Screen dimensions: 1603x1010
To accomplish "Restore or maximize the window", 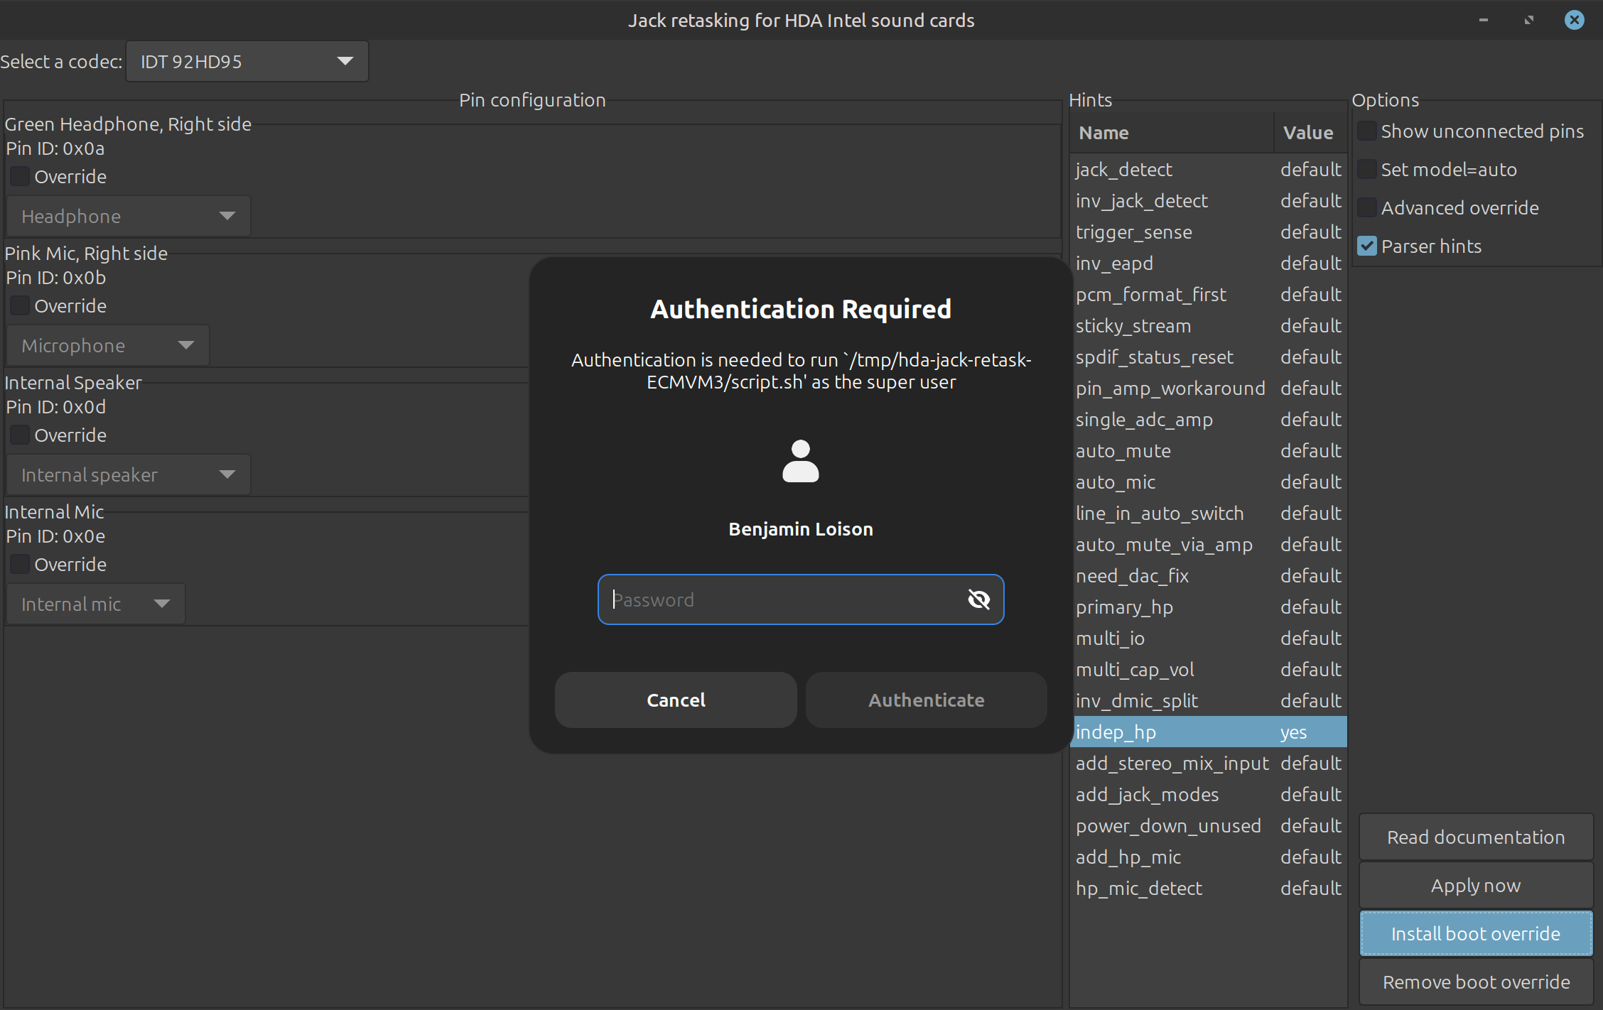I will pyautogui.click(x=1528, y=20).
